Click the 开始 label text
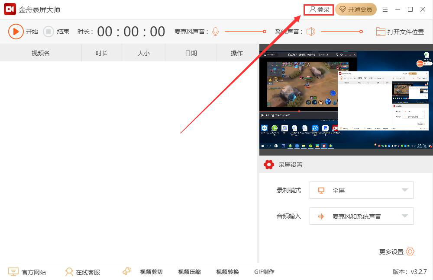Image resolution: width=433 pixels, height=280 pixels. point(32,32)
